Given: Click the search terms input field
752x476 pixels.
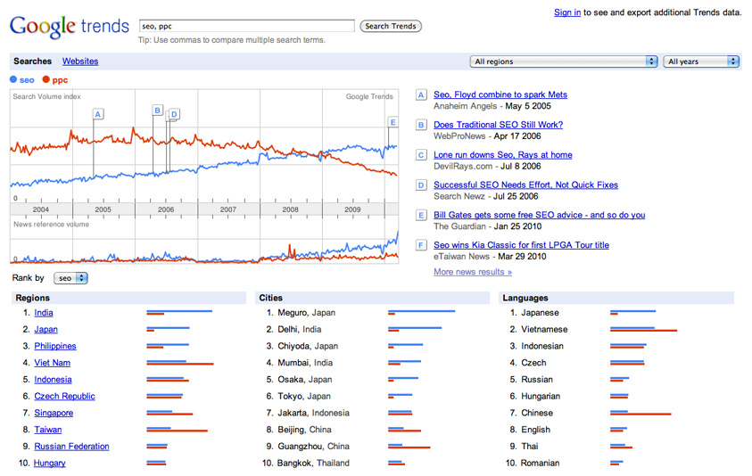Looking at the screenshot, I should 246,26.
